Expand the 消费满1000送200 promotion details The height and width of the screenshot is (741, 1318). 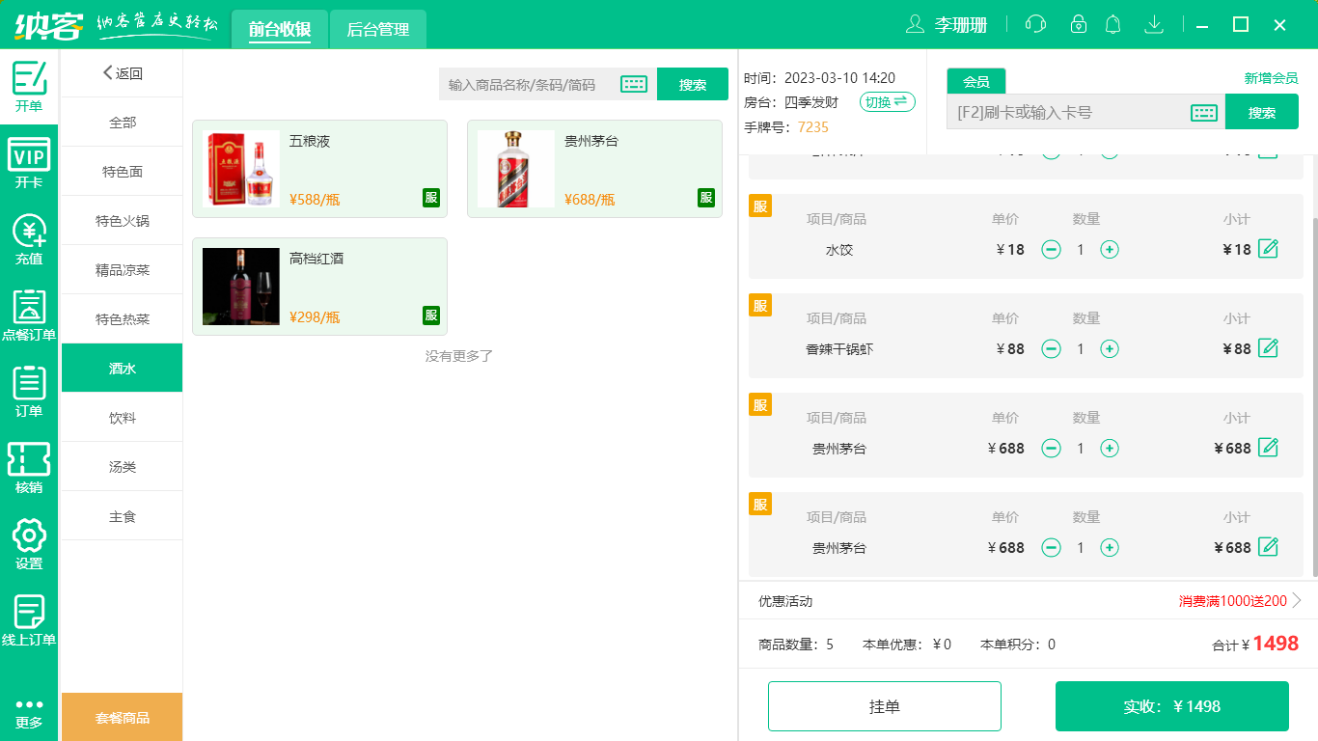point(1233,600)
